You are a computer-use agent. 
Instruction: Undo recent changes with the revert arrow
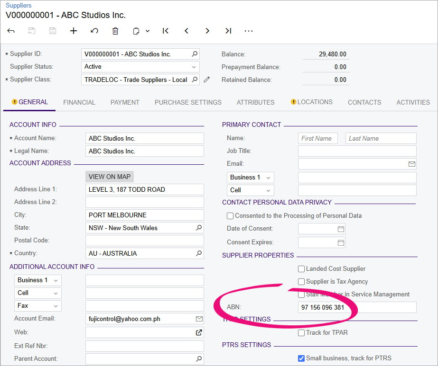(x=94, y=31)
